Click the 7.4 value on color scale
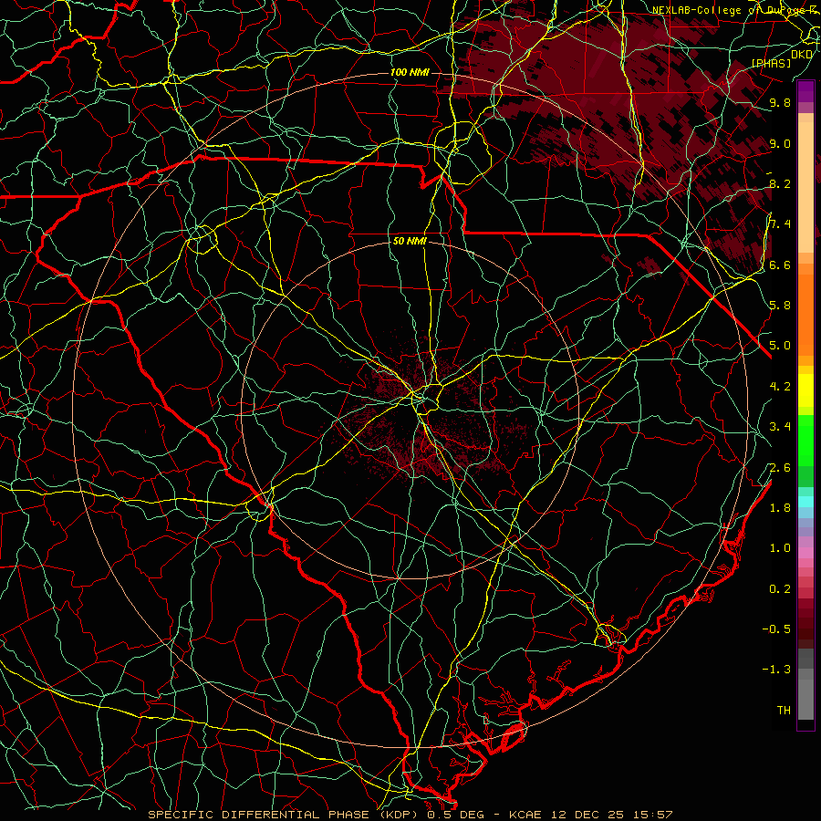 780,224
